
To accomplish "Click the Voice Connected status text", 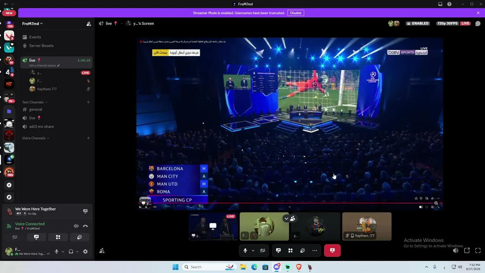I will click(30, 224).
